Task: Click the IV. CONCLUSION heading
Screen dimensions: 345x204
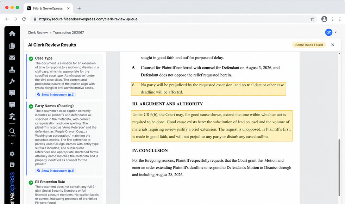Action: (x=150, y=151)
